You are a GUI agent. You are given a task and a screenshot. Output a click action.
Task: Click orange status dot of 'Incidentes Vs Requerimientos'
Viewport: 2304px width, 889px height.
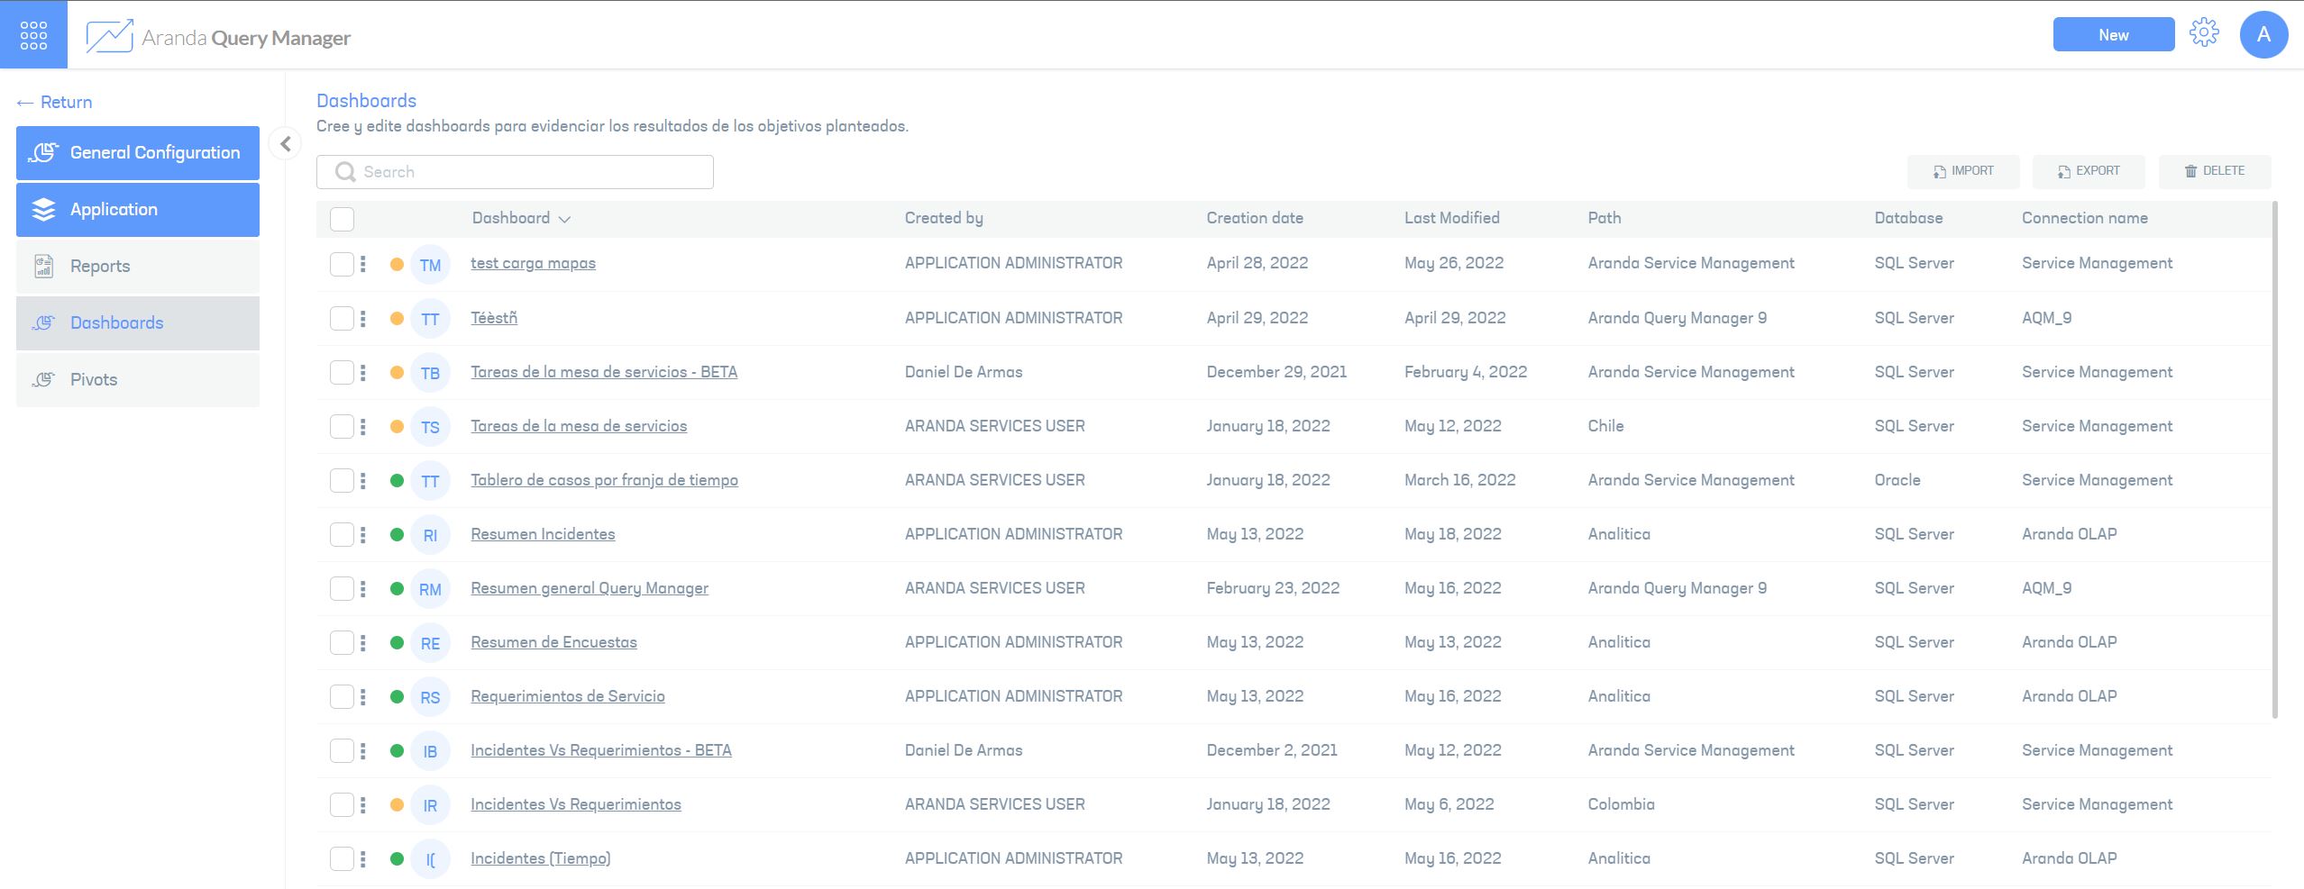tap(397, 805)
